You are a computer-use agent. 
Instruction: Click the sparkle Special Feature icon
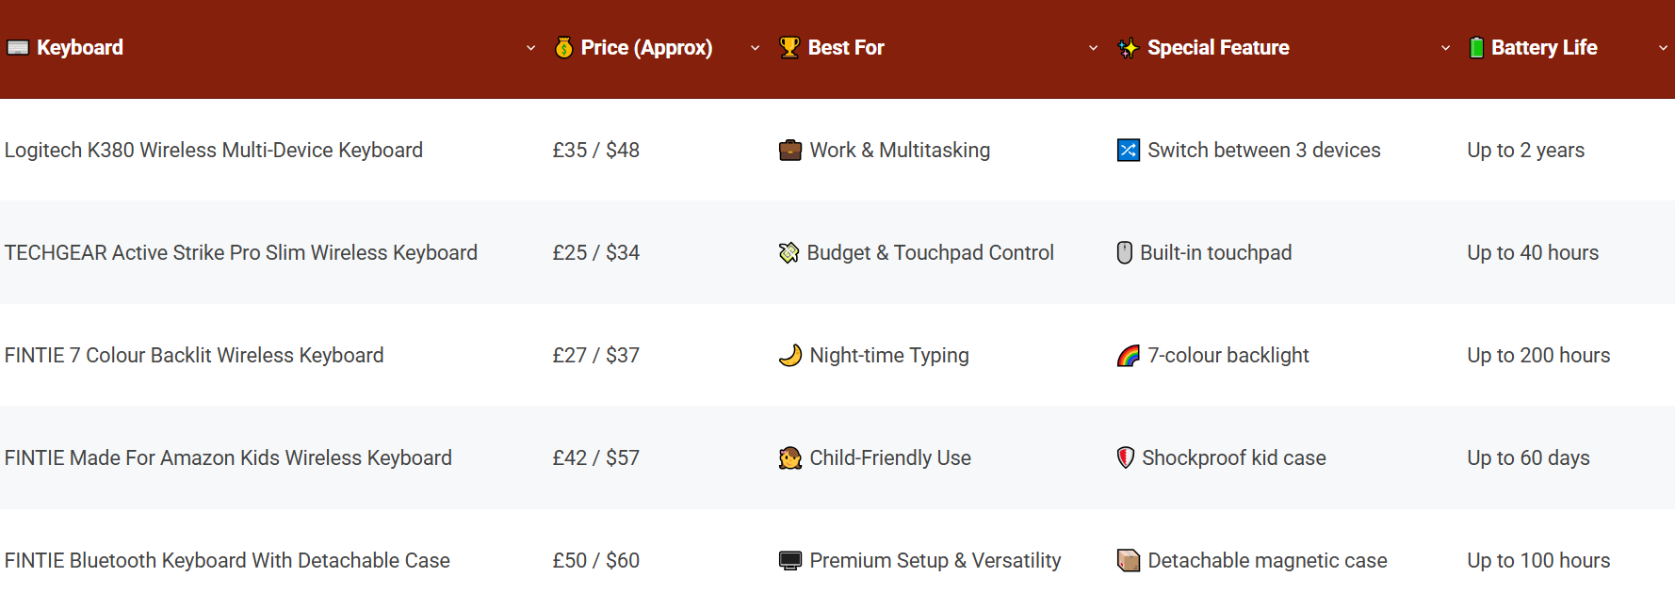(x=1128, y=48)
